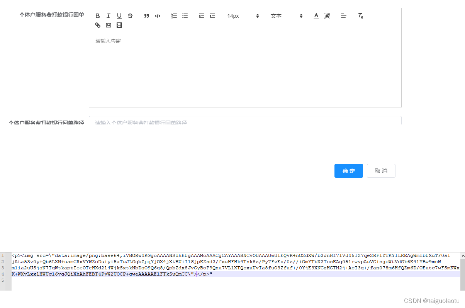Toggle bold formatting in the editor
Image resolution: width=465 pixels, height=308 pixels.
pos(98,16)
